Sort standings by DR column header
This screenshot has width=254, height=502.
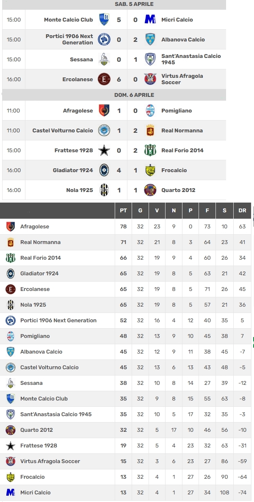(242, 210)
